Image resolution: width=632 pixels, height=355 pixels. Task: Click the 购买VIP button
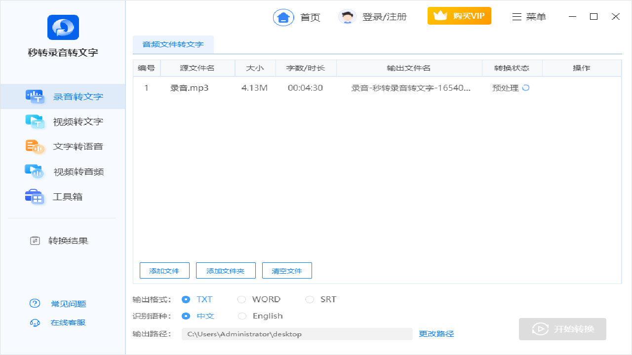coord(459,15)
